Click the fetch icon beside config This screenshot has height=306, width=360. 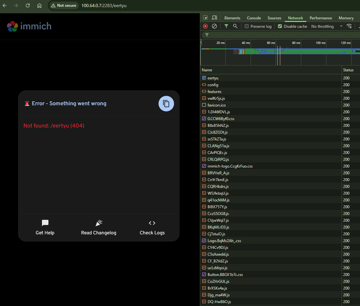pos(204,85)
